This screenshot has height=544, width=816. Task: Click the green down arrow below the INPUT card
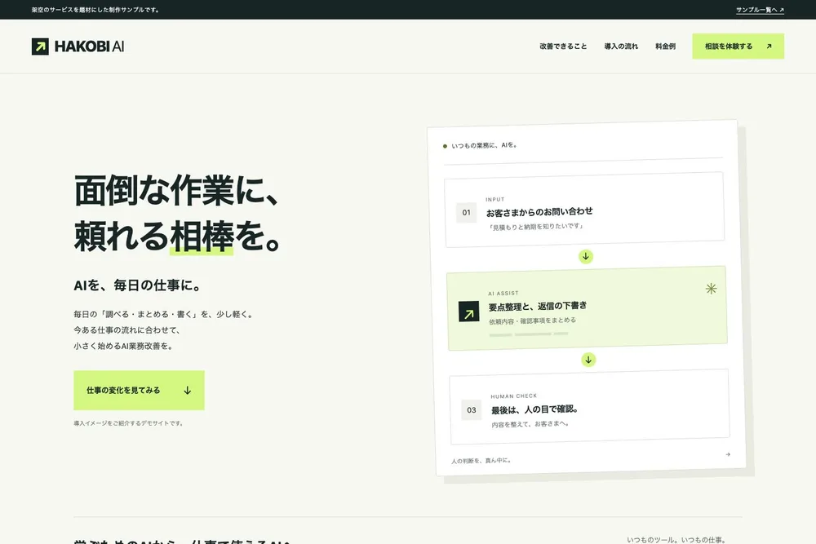[x=585, y=256]
